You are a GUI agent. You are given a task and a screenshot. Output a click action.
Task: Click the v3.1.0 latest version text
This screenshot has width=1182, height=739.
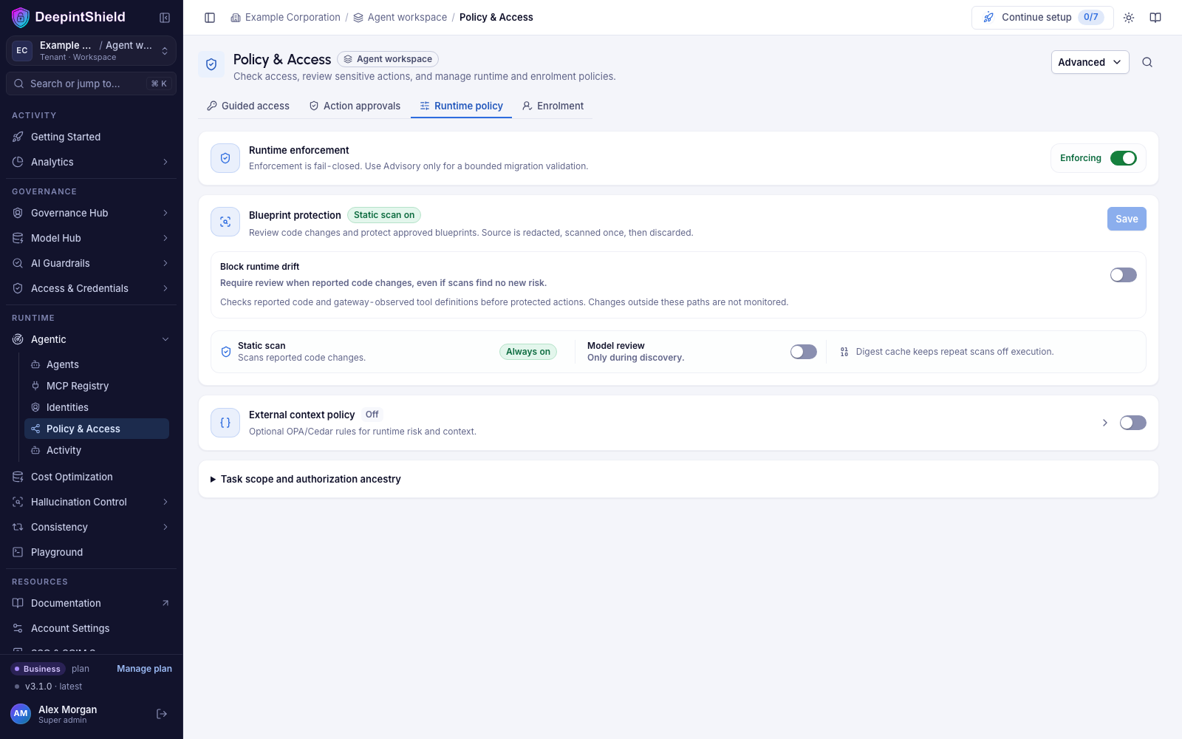[53, 687]
